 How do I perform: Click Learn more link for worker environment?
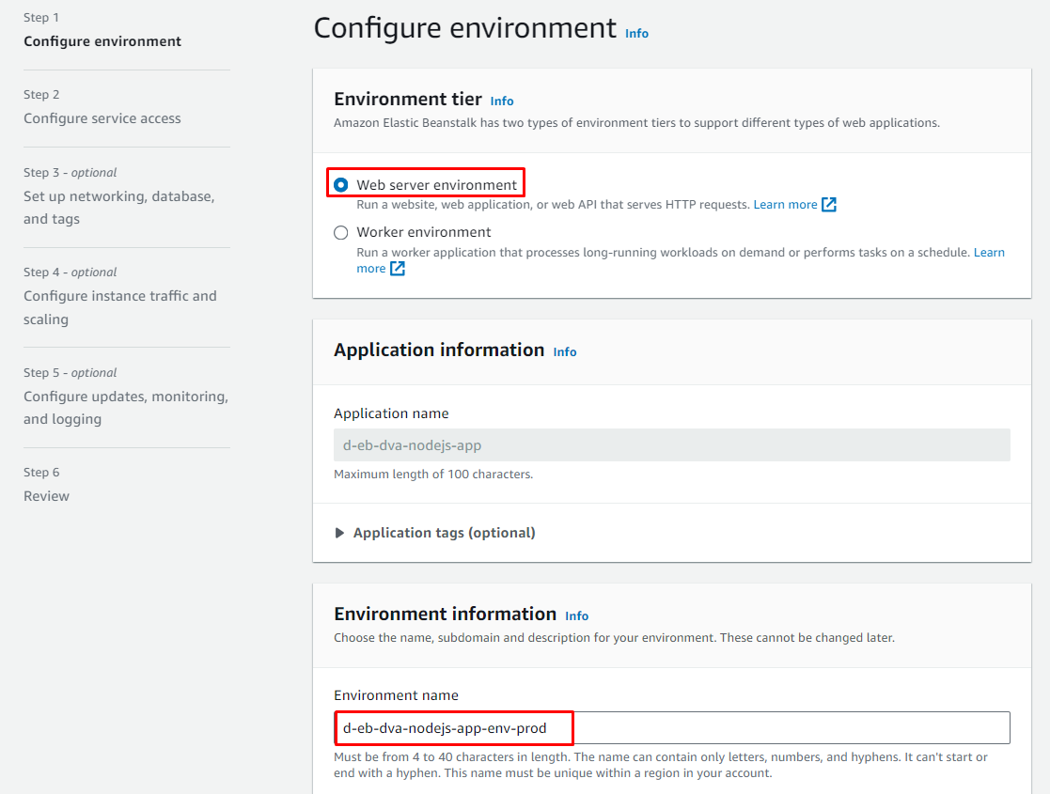tap(988, 253)
